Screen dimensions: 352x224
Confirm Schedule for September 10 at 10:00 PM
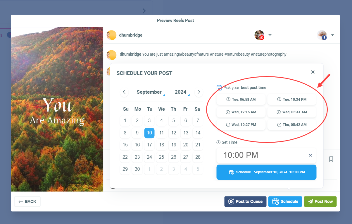266,172
